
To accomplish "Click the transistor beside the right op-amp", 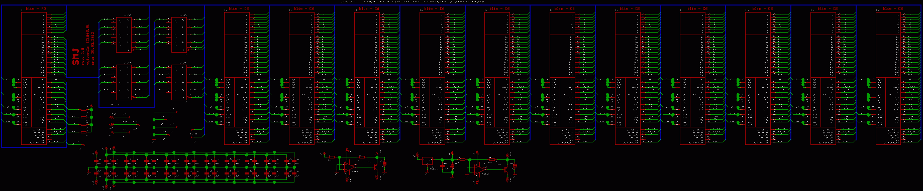I will pyautogui.click(x=506, y=169).
